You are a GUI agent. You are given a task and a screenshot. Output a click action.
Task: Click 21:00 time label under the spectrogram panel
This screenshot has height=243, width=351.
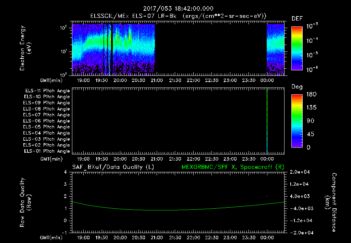coord(157,80)
